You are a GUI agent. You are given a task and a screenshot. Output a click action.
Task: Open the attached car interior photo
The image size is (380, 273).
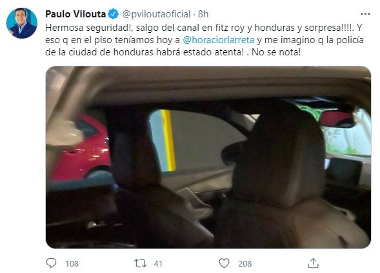208,157
